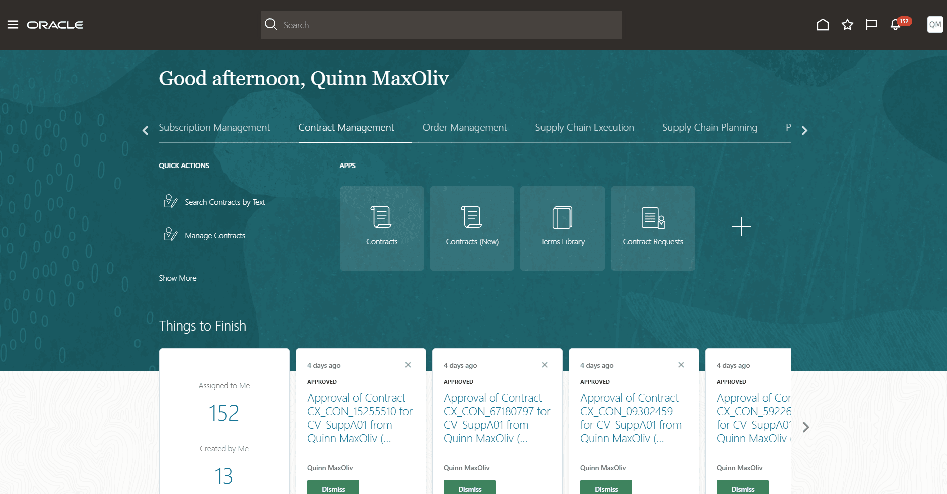Open the hamburger navigator menu
The image size is (947, 494).
click(x=13, y=25)
